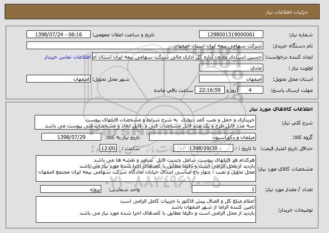Viewport: 329px width, 233px height.
Task: Click the buyer notes text area
Action: click(x=146, y=209)
